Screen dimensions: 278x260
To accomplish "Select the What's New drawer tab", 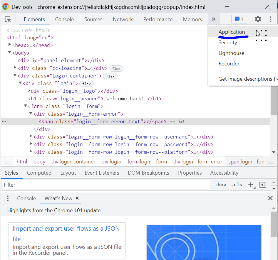I will coord(58,198).
